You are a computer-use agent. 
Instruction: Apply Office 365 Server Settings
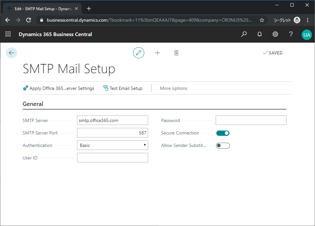tap(58, 88)
